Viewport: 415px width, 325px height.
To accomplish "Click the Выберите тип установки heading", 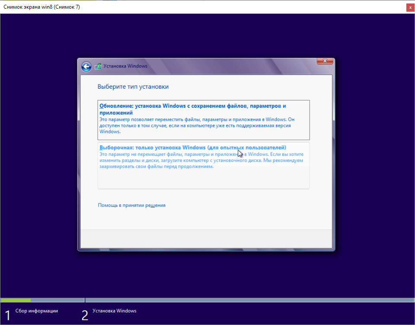I will coord(133,87).
